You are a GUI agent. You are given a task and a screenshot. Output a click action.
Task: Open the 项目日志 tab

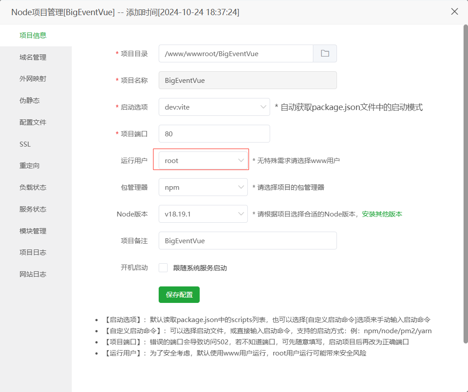pyautogui.click(x=33, y=253)
